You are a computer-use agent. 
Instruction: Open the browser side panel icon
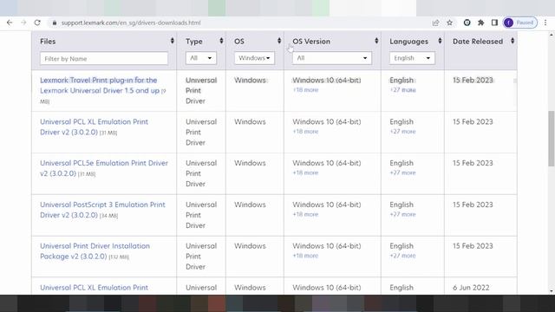click(494, 23)
